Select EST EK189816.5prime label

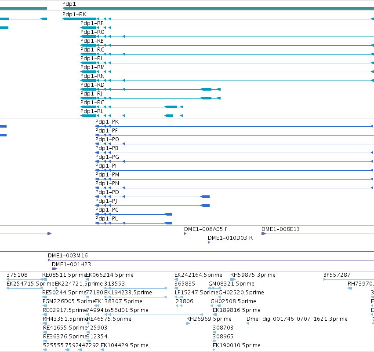point(236,311)
